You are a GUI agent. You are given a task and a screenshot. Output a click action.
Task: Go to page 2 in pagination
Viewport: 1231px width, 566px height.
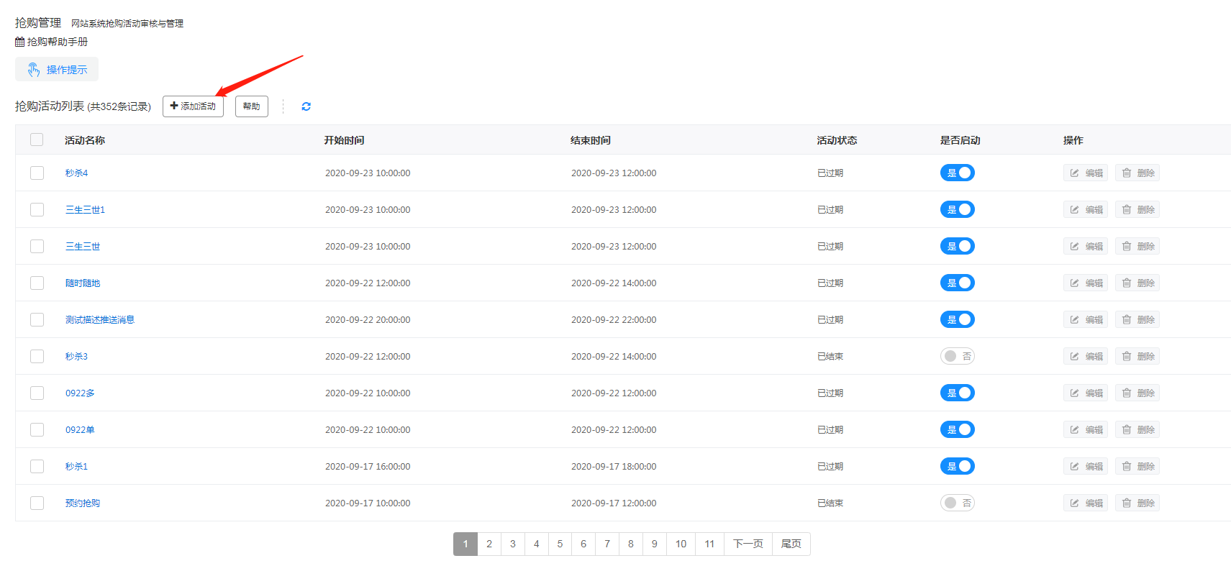click(x=489, y=544)
